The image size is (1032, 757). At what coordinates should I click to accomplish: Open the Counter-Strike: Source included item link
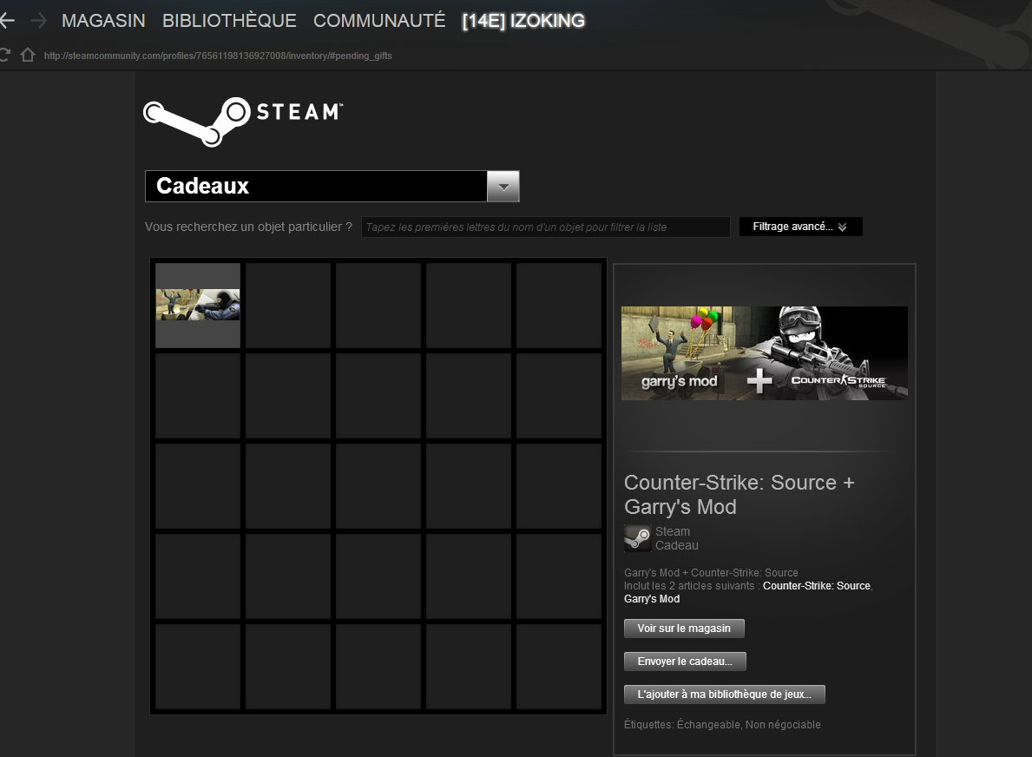pos(816,586)
